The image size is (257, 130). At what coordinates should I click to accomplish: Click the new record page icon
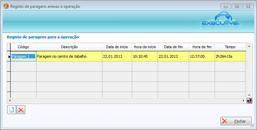[x=12, y=110]
